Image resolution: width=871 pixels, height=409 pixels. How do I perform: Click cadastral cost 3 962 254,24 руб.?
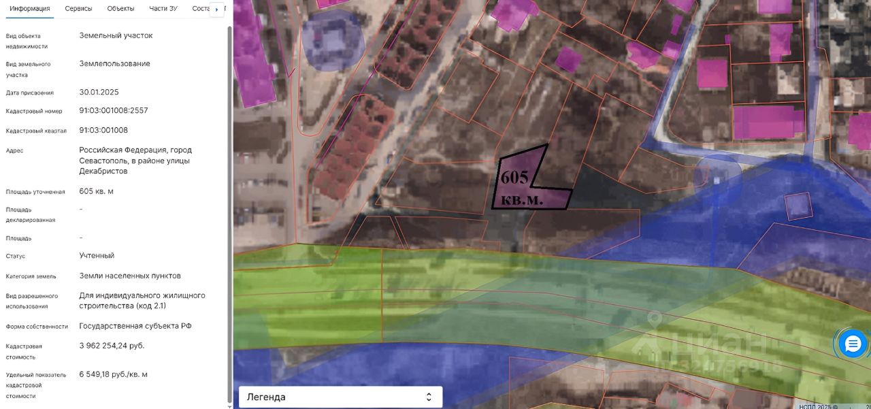pos(112,346)
